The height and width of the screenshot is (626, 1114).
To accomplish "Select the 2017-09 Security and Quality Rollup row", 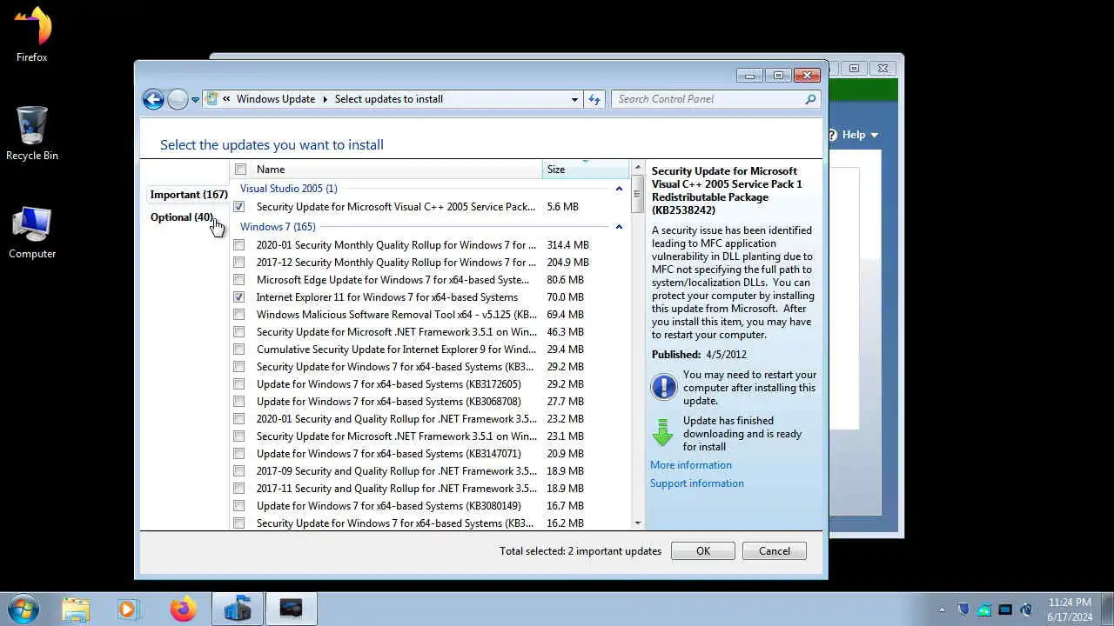I will click(431, 471).
